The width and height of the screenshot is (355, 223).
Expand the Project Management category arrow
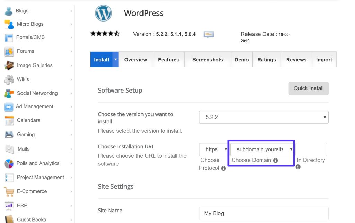click(x=71, y=178)
